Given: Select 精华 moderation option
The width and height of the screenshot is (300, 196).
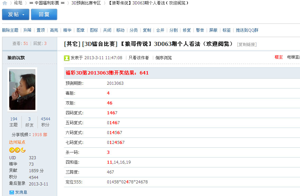Looking at the screenshot, I should pyautogui.click(x=67, y=30).
